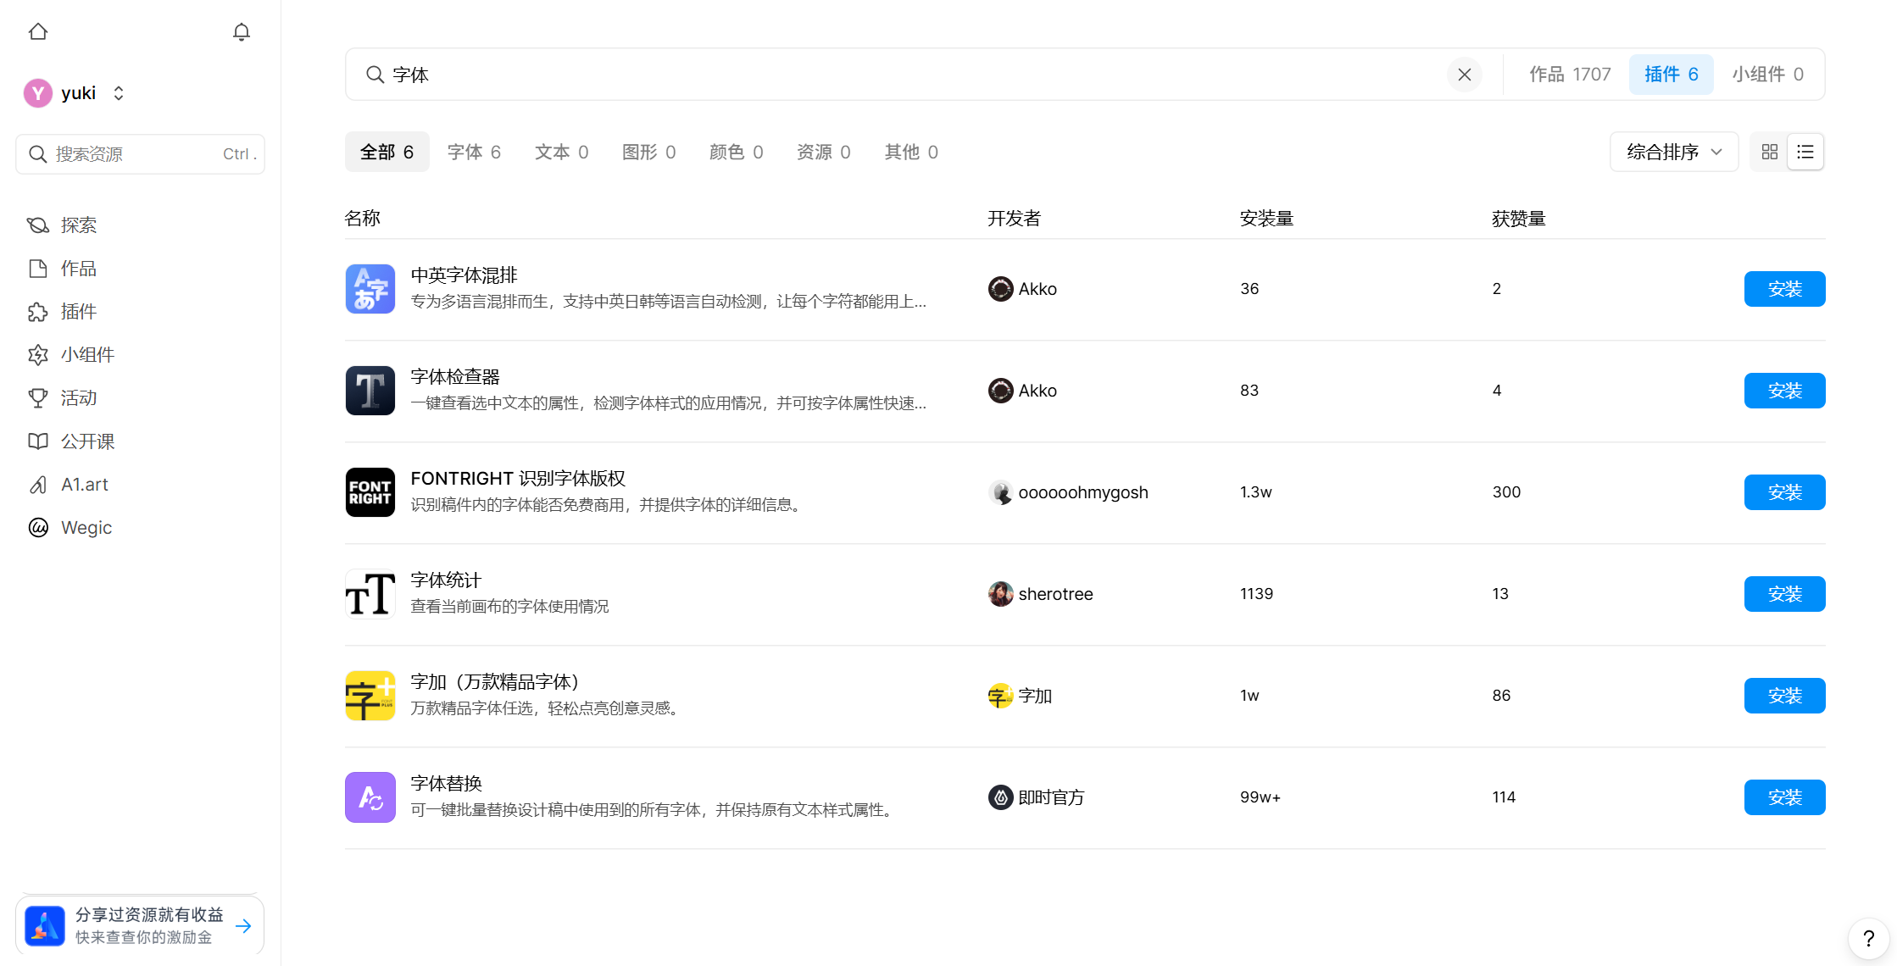Switch to list view layout
Screen dimensions: 1897x966
click(1805, 152)
